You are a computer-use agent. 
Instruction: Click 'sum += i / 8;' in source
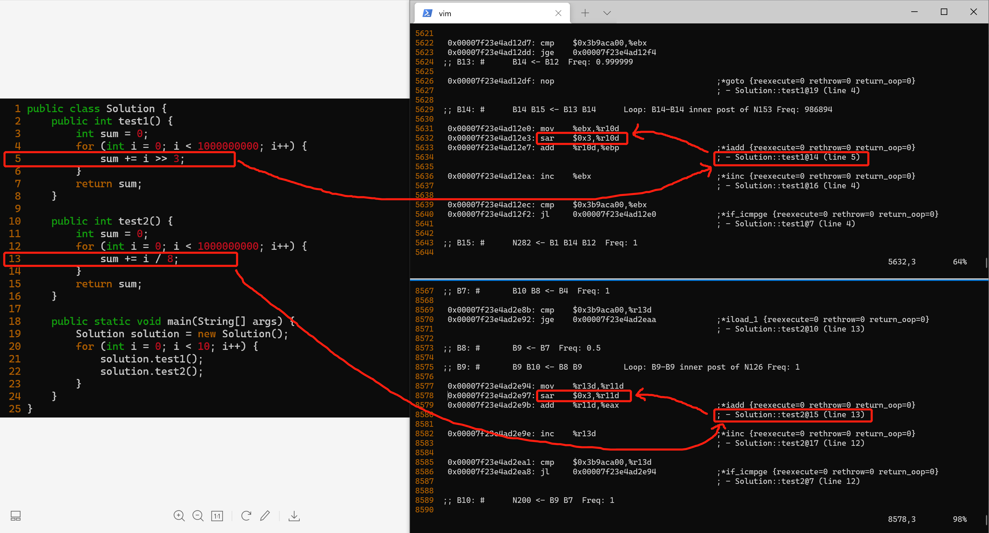pos(139,259)
